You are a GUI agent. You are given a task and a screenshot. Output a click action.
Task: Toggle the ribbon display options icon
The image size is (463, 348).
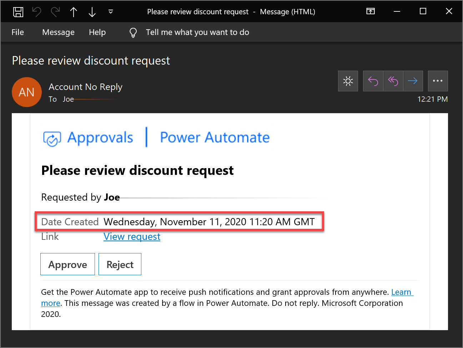click(371, 11)
